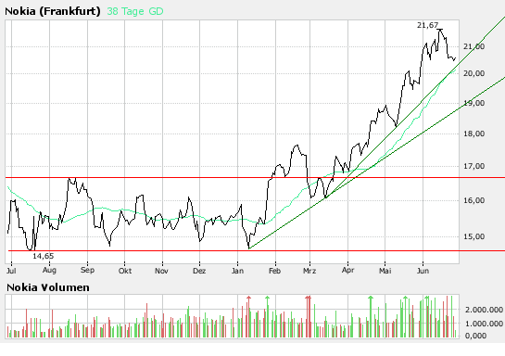
Task: Click the "Nokia Volumen" heading
Action: pos(48,287)
